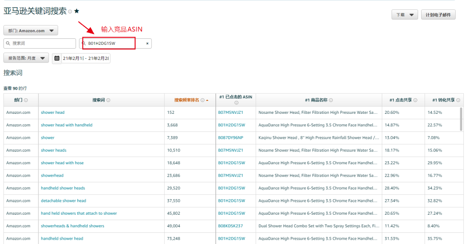
Task: Clear the ASIN field with the x icon
Action: (147, 44)
